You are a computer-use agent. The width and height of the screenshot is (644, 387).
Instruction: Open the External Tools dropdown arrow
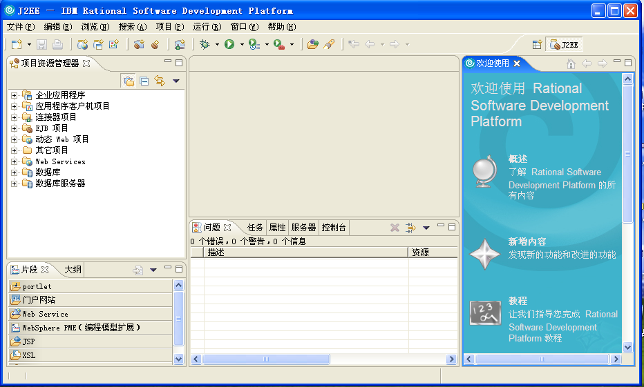click(292, 44)
